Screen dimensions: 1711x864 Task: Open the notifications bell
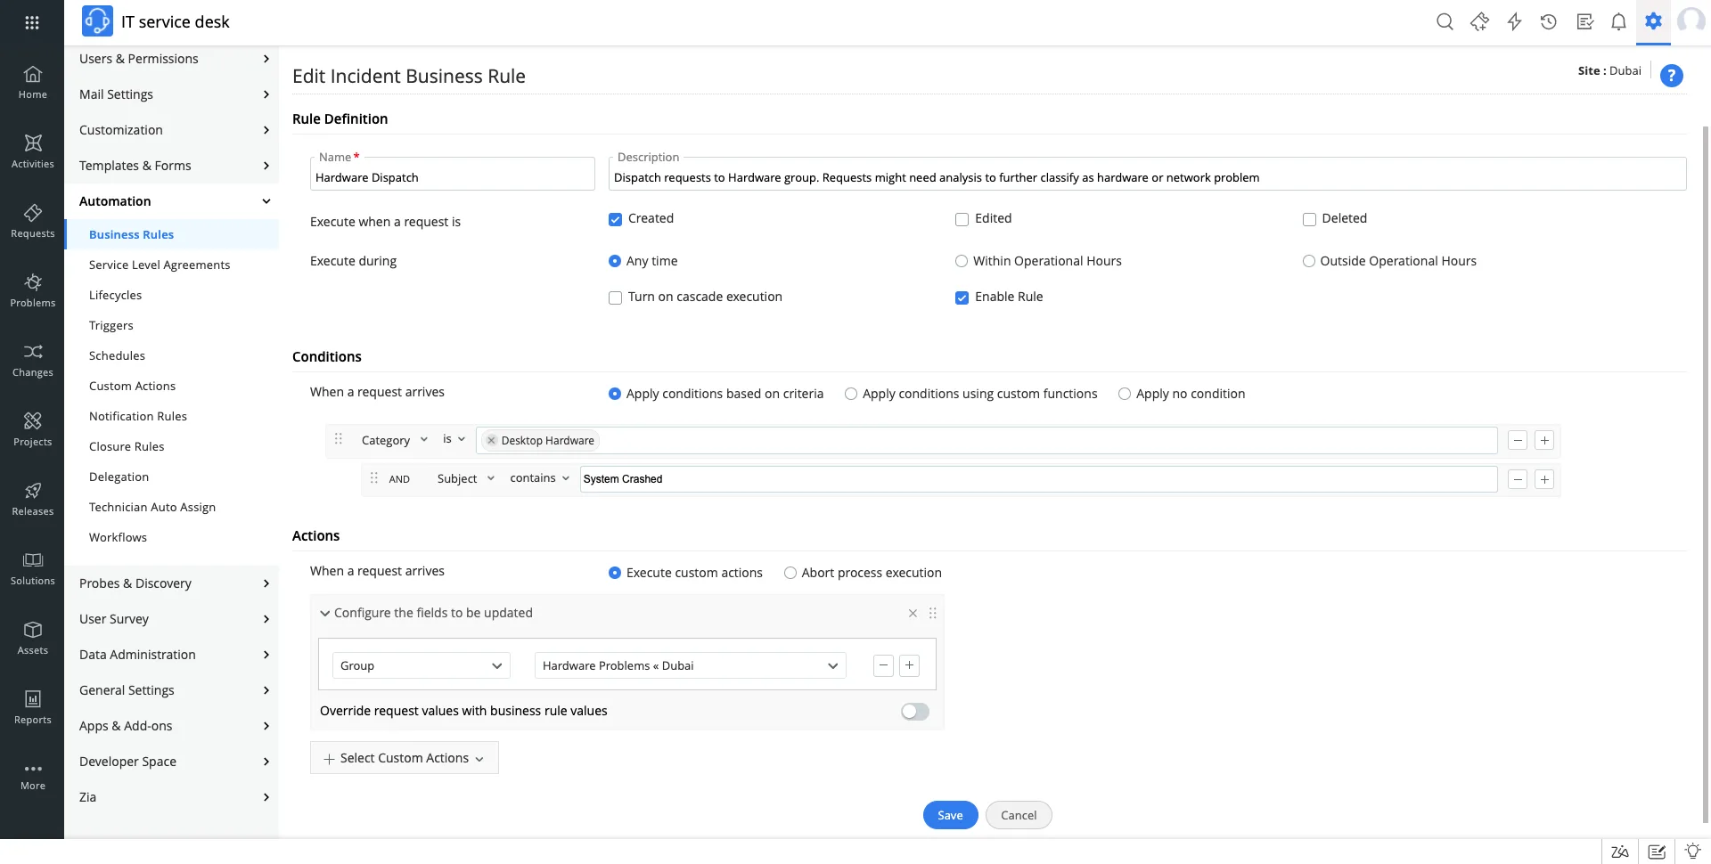tap(1618, 22)
